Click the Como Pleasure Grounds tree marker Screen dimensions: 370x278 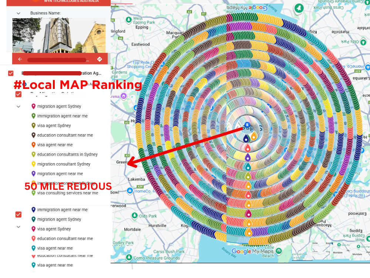(x=129, y=257)
